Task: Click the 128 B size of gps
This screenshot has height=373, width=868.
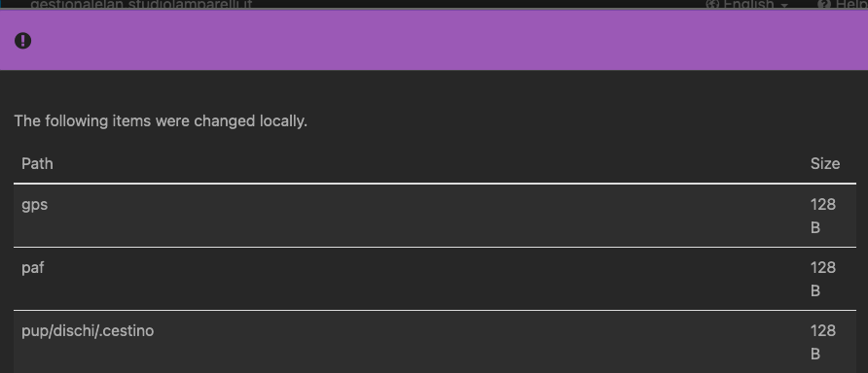Action: point(823,216)
